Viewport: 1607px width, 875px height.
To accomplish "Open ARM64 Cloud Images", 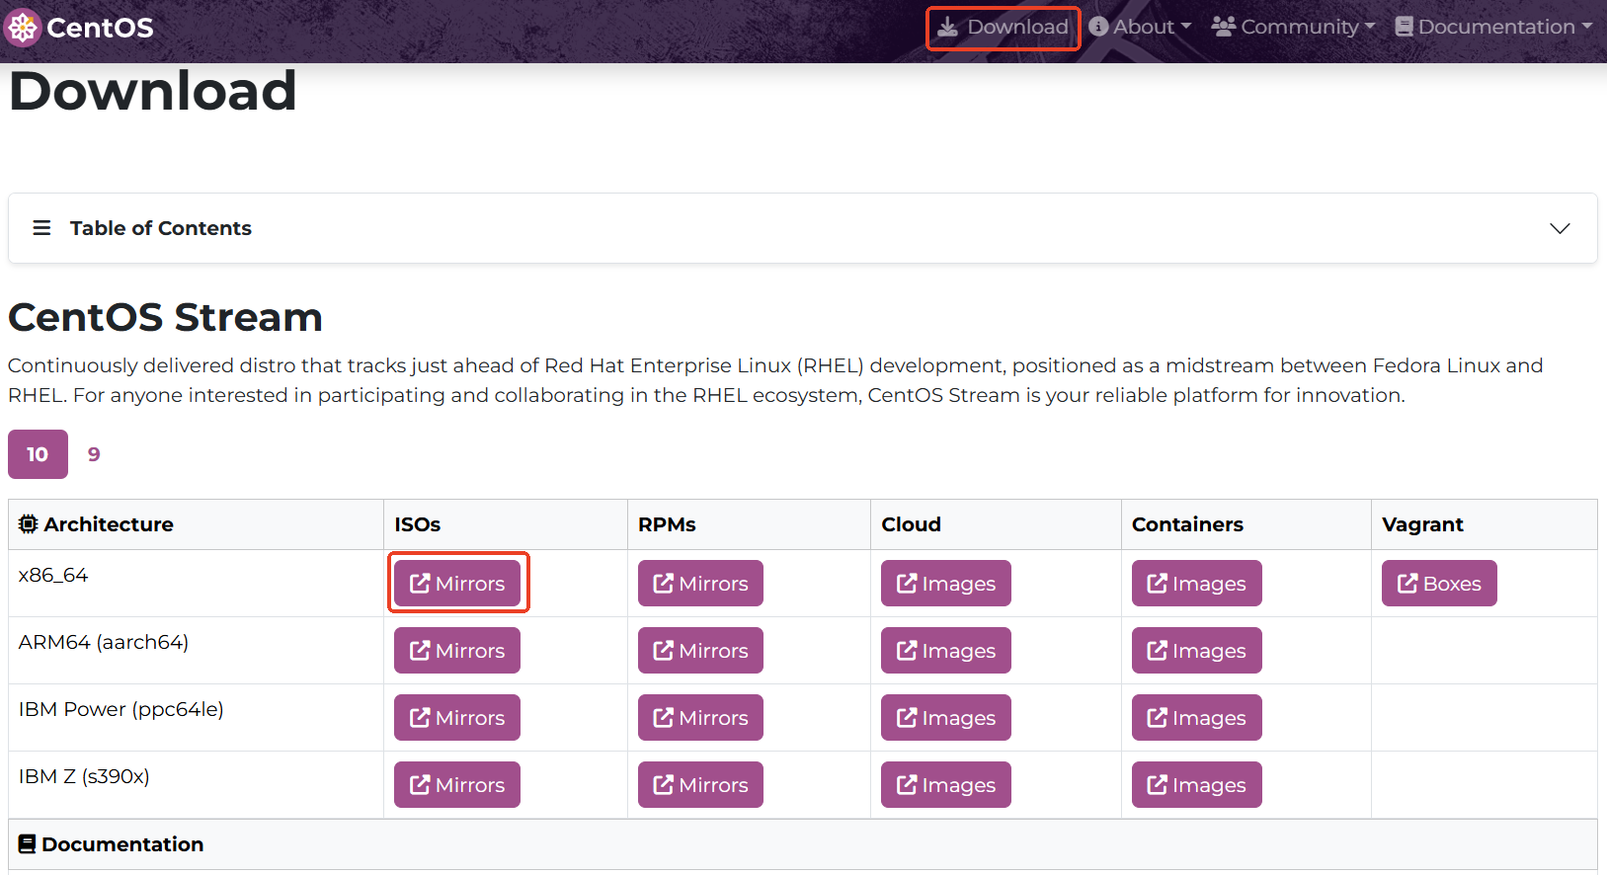I will point(946,651).
